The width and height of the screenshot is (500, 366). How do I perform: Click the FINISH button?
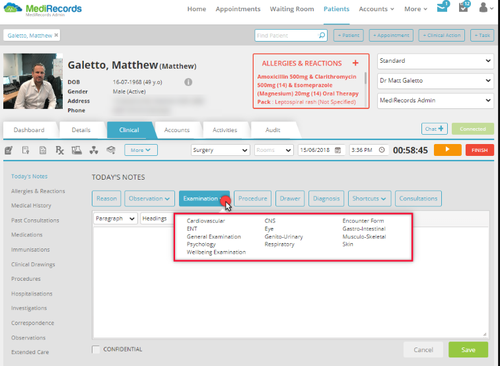pos(480,150)
